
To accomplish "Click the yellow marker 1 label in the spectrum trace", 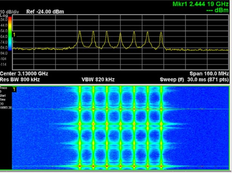I will [14, 35].
